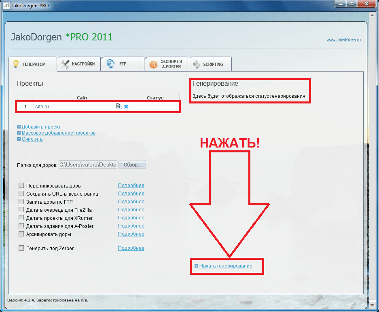Image resolution: width=379 pixels, height=312 pixels.
Task: Open the Scripting tab
Action: (x=210, y=64)
